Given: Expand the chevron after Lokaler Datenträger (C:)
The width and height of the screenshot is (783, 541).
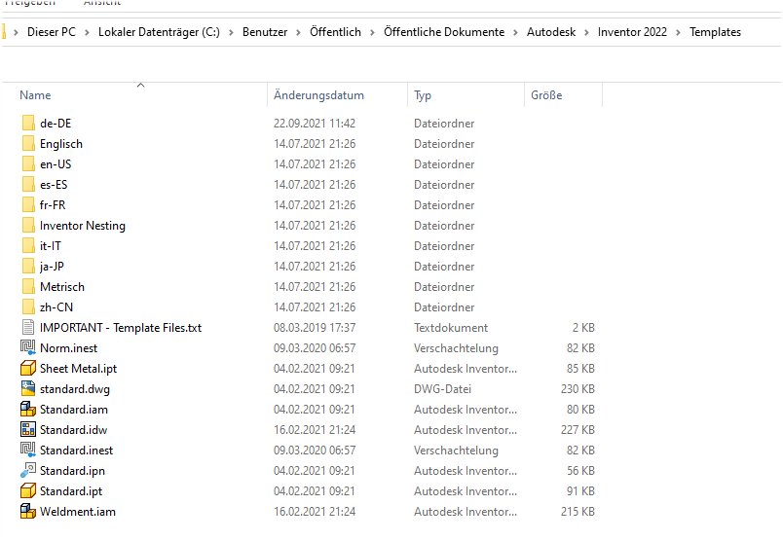Looking at the screenshot, I should click(x=231, y=32).
